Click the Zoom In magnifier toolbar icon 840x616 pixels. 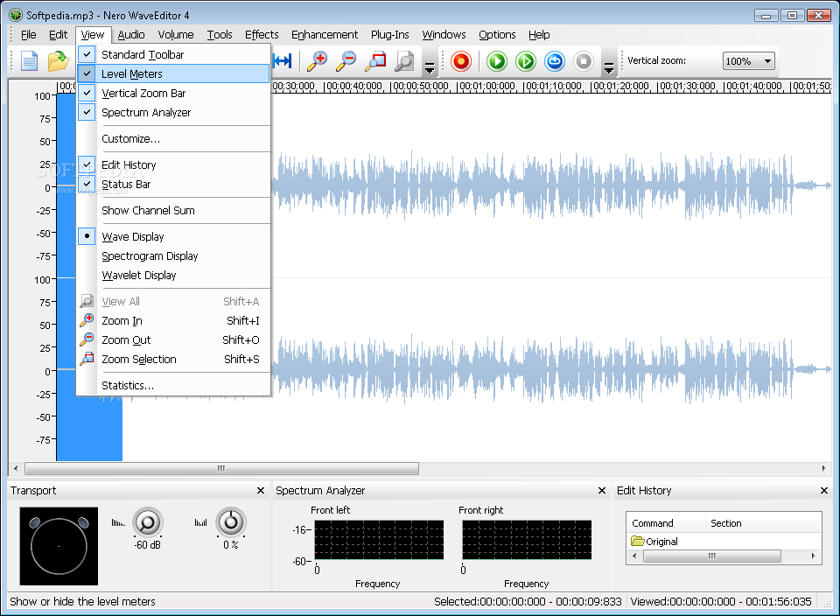317,61
